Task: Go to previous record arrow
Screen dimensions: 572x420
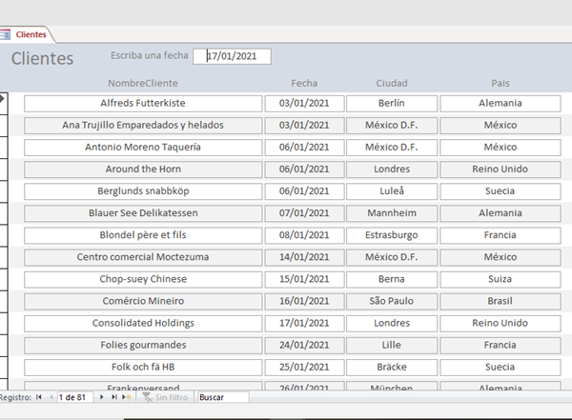Action: pos(51,397)
